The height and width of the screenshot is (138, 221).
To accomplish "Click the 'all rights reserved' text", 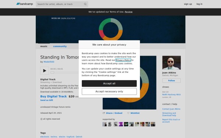I will coord(52,119).
